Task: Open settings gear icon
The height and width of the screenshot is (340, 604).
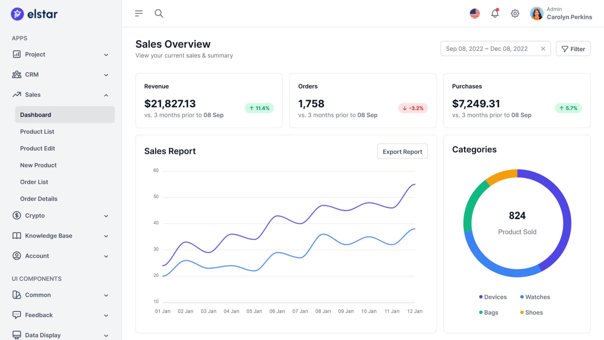Action: point(515,13)
